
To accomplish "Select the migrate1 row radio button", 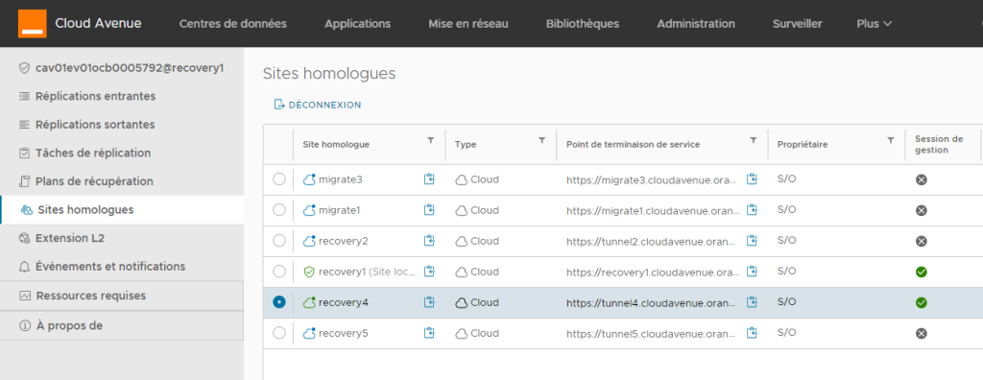I will 279,209.
